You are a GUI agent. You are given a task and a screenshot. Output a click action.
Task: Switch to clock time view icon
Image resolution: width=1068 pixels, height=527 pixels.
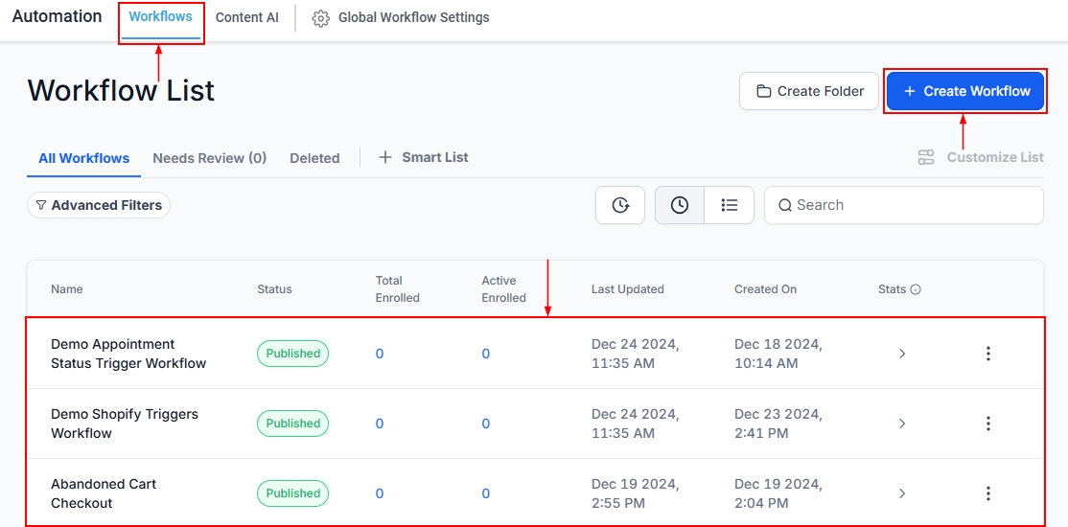(680, 205)
